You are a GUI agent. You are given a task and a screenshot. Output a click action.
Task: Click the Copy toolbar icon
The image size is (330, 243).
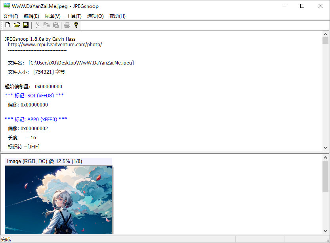46,25
